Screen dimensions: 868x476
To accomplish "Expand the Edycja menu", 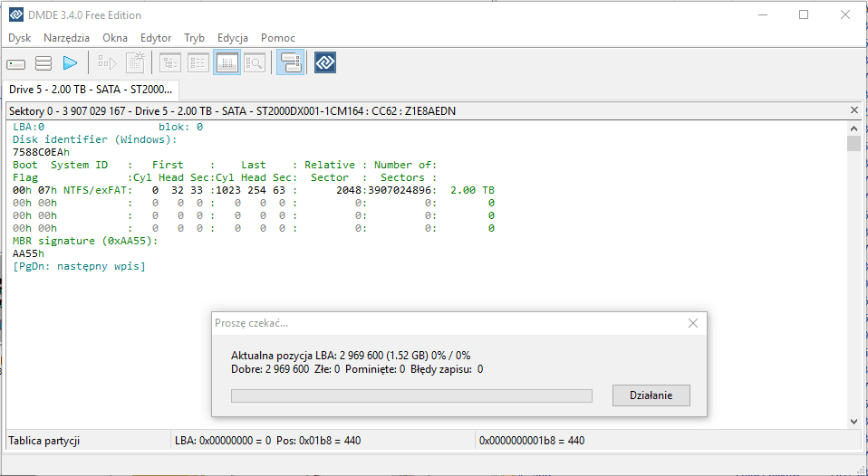I will 233,38.
